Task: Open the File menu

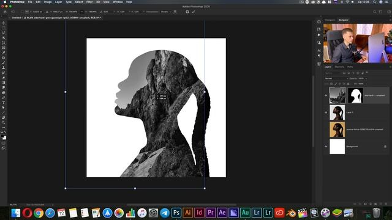Action: (x=30, y=2)
